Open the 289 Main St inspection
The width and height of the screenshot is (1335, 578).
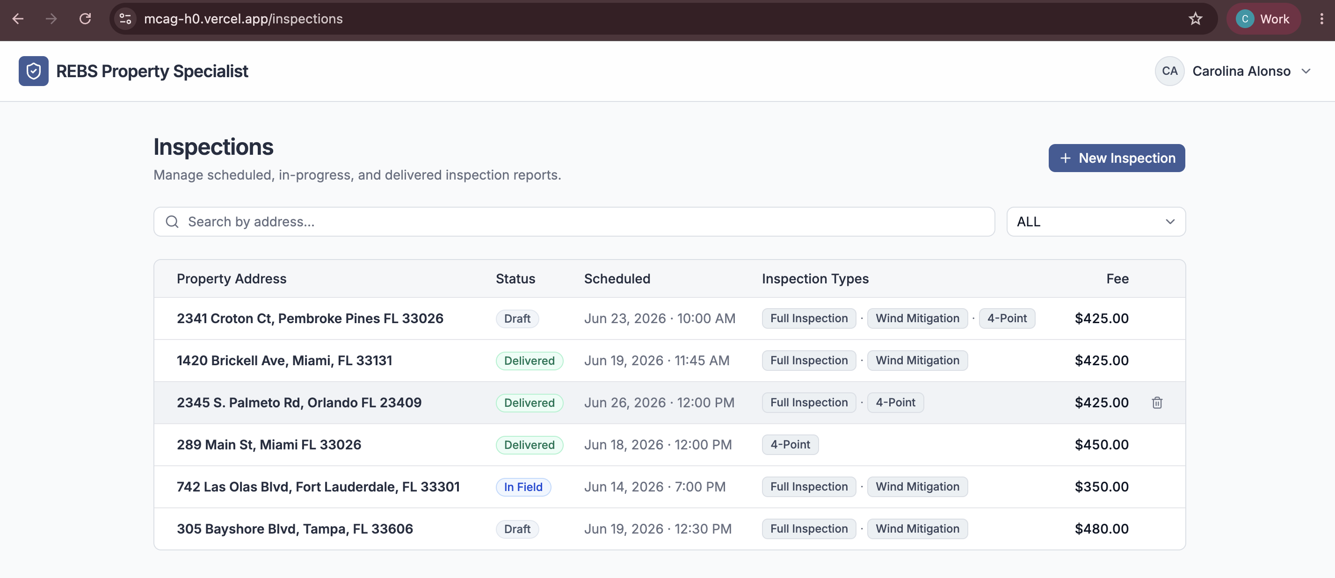(x=669, y=445)
